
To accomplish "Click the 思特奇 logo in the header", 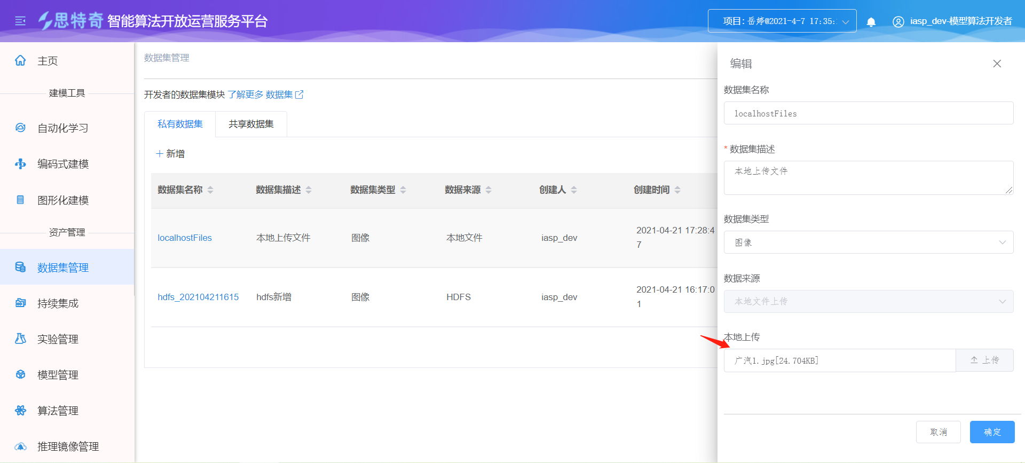I will point(71,20).
